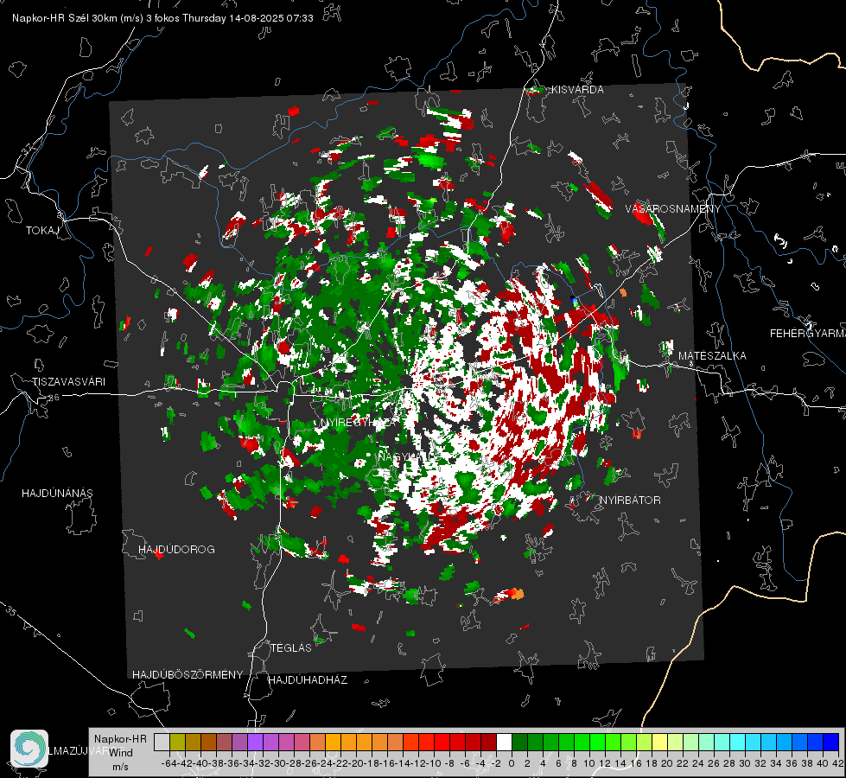Click the '-24' value on legend scale
This screenshot has height=778, width=846.
325,763
